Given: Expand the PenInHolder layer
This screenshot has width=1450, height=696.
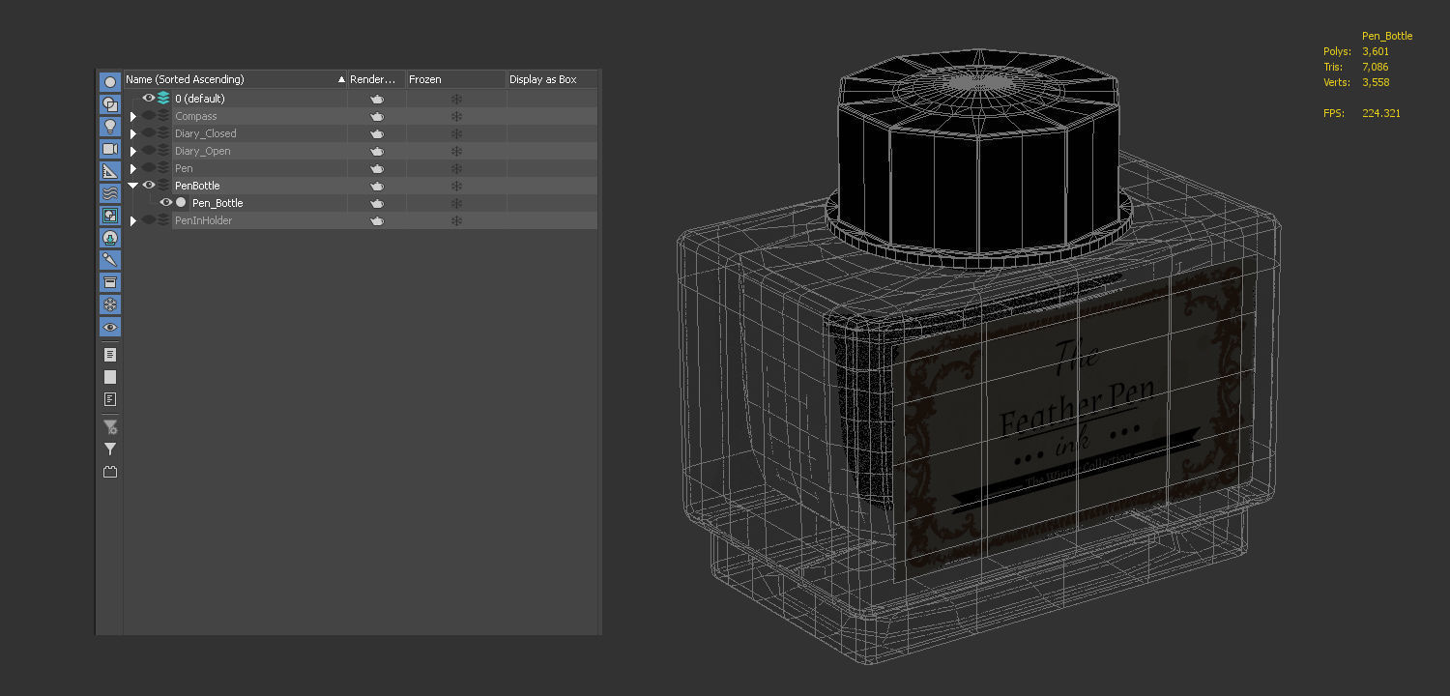Looking at the screenshot, I should coord(133,220).
